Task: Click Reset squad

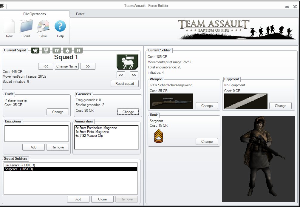Action: 125,84
